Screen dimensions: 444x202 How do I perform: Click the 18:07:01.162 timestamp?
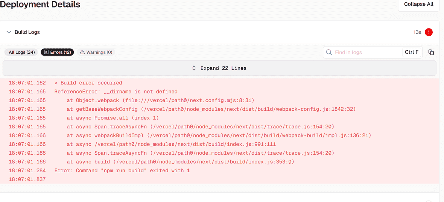[x=27, y=83]
